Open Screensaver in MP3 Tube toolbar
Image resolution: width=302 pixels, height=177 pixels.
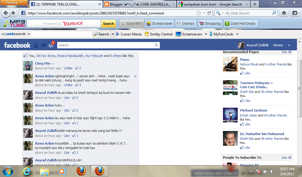point(160,24)
